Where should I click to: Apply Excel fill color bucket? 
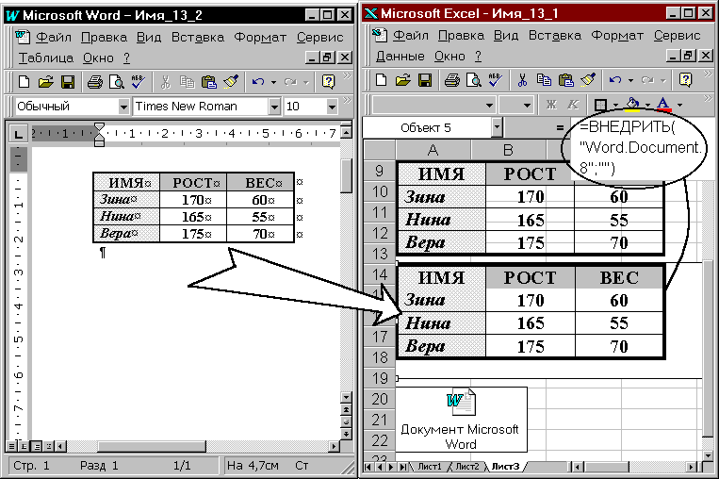tap(633, 105)
